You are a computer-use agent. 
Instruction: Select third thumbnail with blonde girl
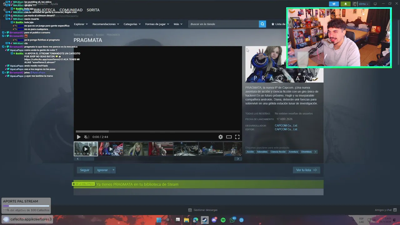point(136,149)
